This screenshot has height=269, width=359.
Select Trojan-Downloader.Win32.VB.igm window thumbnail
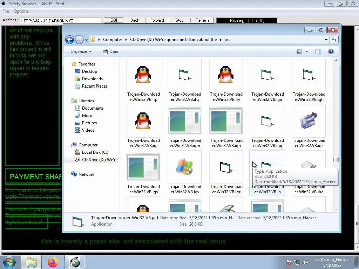[x=184, y=120]
